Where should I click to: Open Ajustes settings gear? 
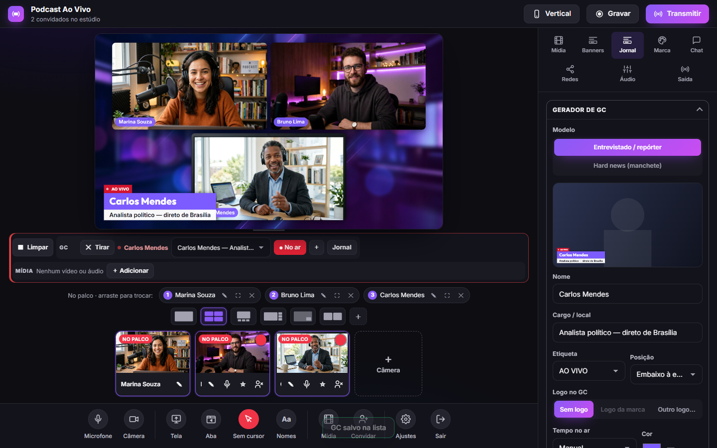click(x=406, y=419)
